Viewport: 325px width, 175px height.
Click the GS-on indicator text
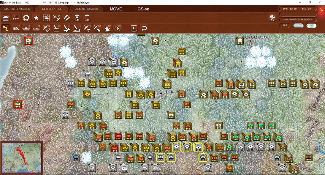(143, 9)
